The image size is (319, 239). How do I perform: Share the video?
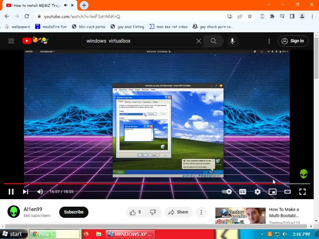point(178,212)
